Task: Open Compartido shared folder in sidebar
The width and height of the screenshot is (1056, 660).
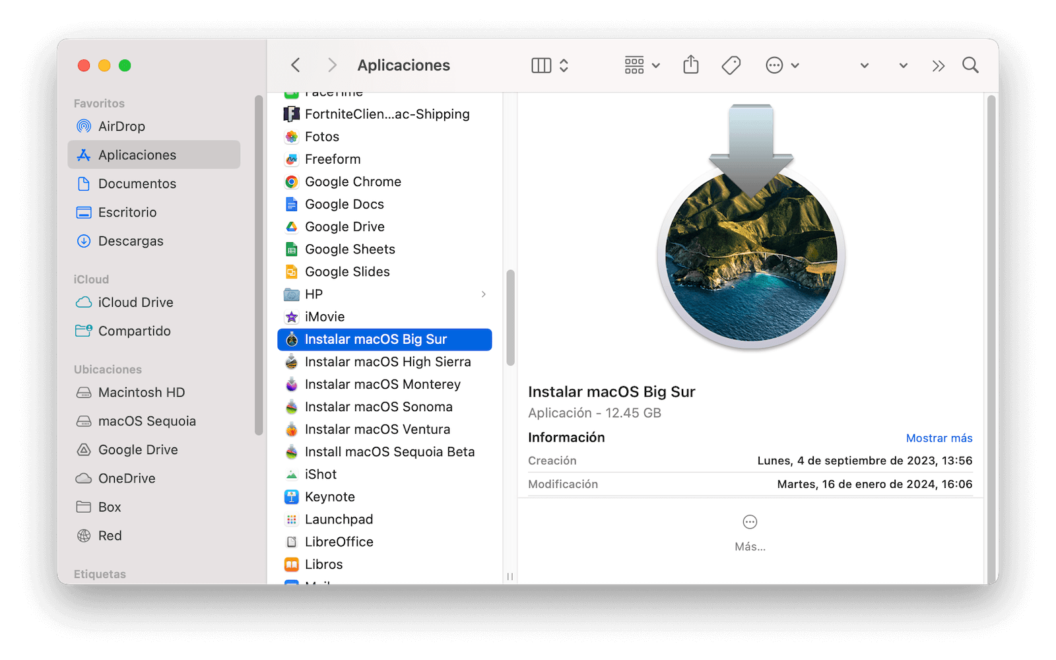Action: pyautogui.click(x=154, y=331)
